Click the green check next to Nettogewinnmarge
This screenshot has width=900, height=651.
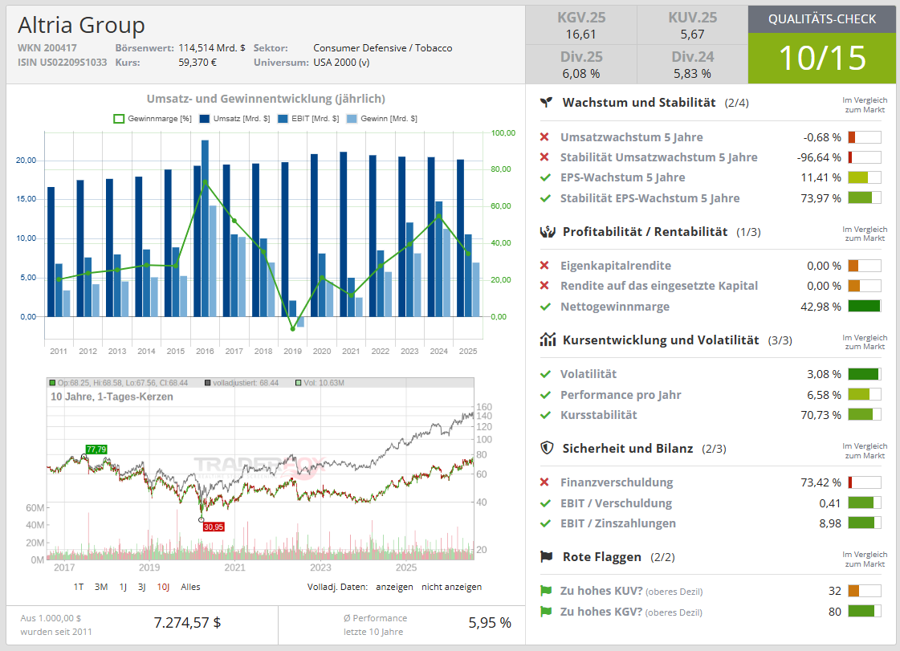point(545,307)
